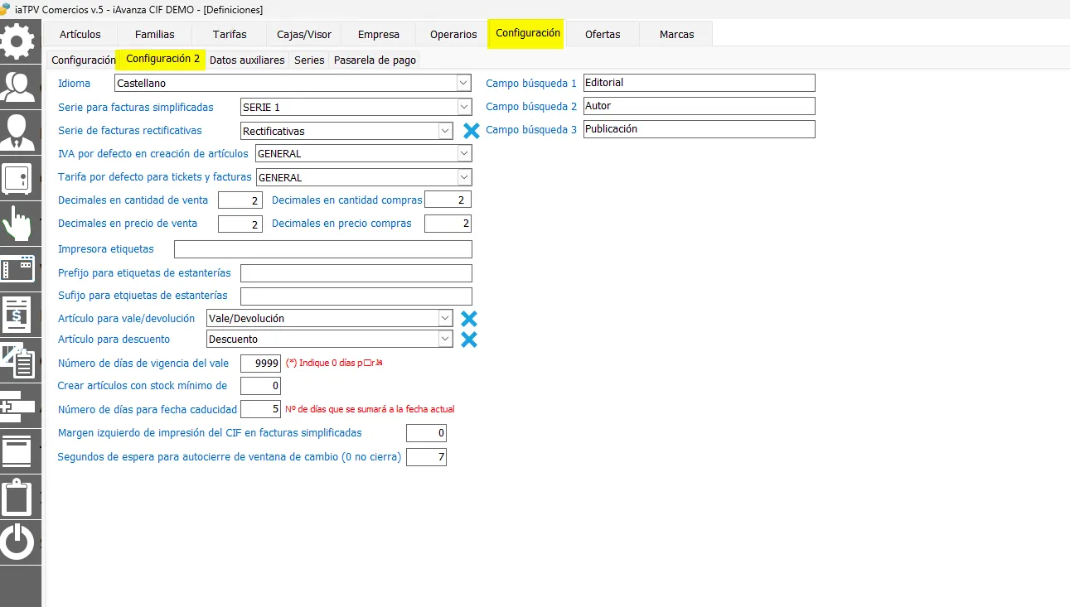Image resolution: width=1070 pixels, height=607 pixels.
Task: Click Decimales en cantidad de venta field
Action: [240, 200]
